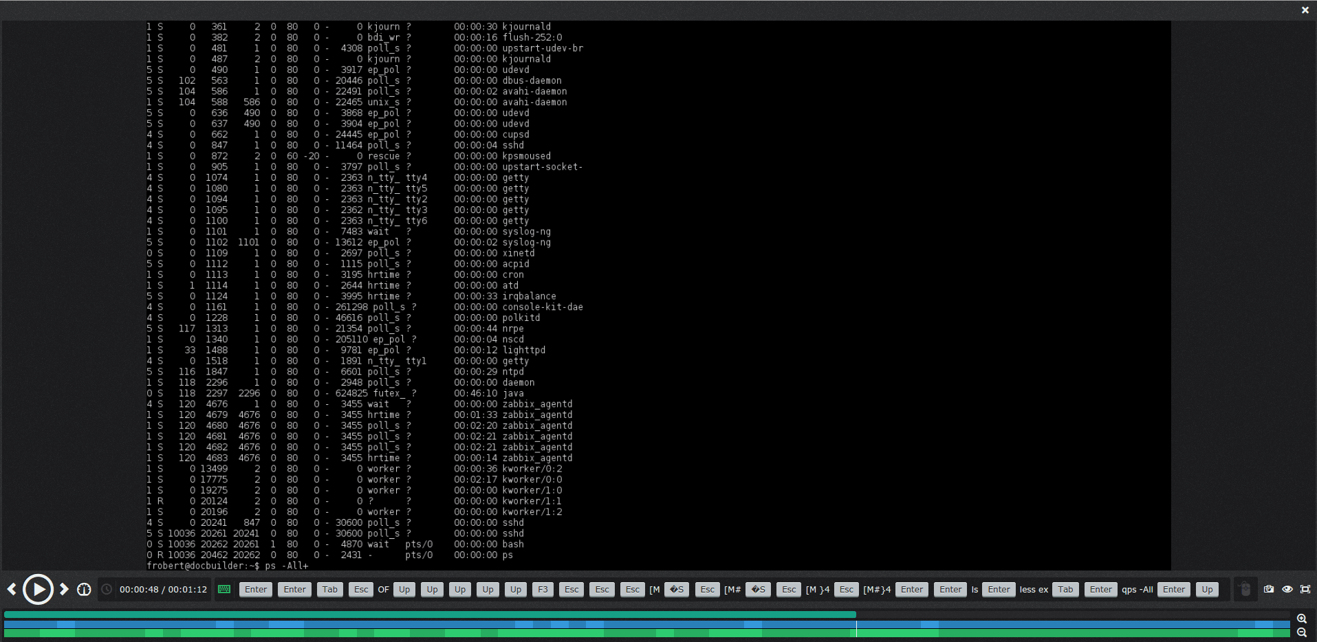Click the 'nscd' process name
1317x642 pixels.
pyautogui.click(x=513, y=339)
